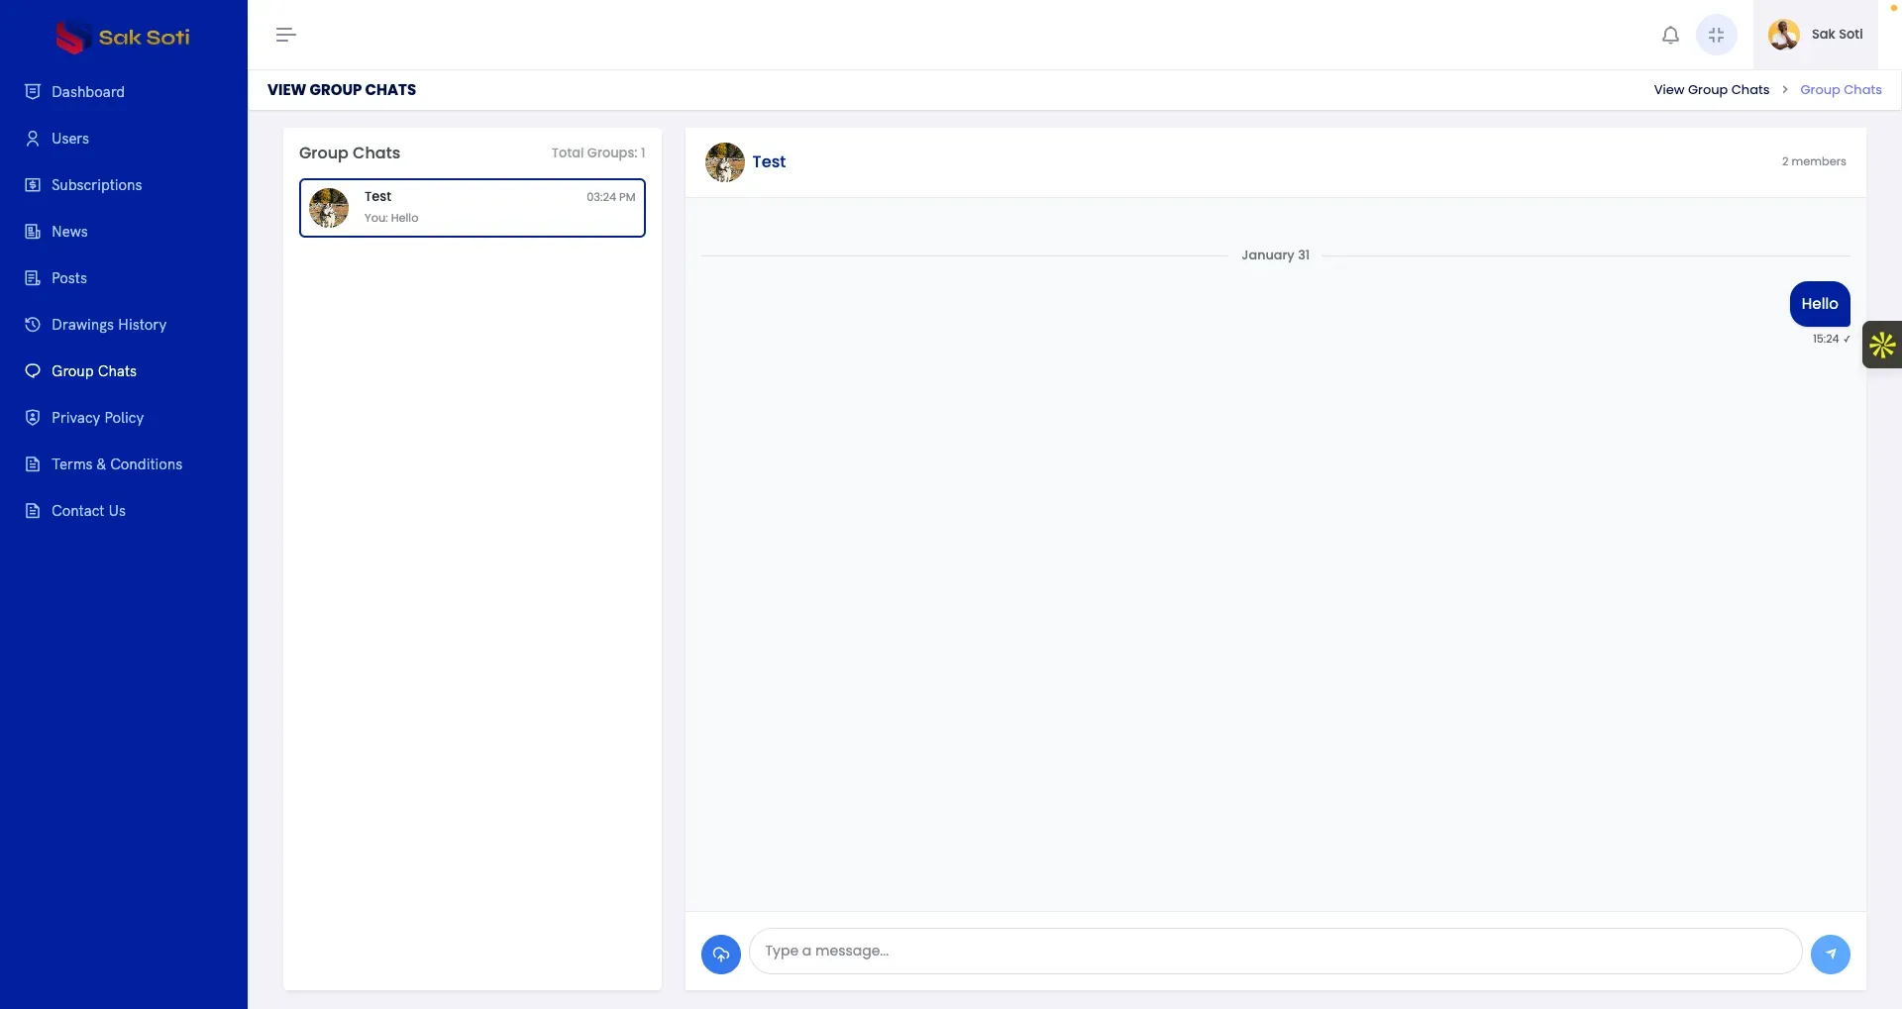Open the notifications bell
Viewport: 1902px width, 1009px height.
1670,35
